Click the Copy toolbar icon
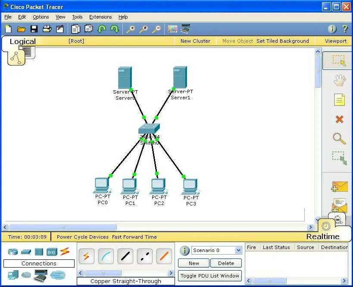This screenshot has height=287, width=353. [76, 29]
